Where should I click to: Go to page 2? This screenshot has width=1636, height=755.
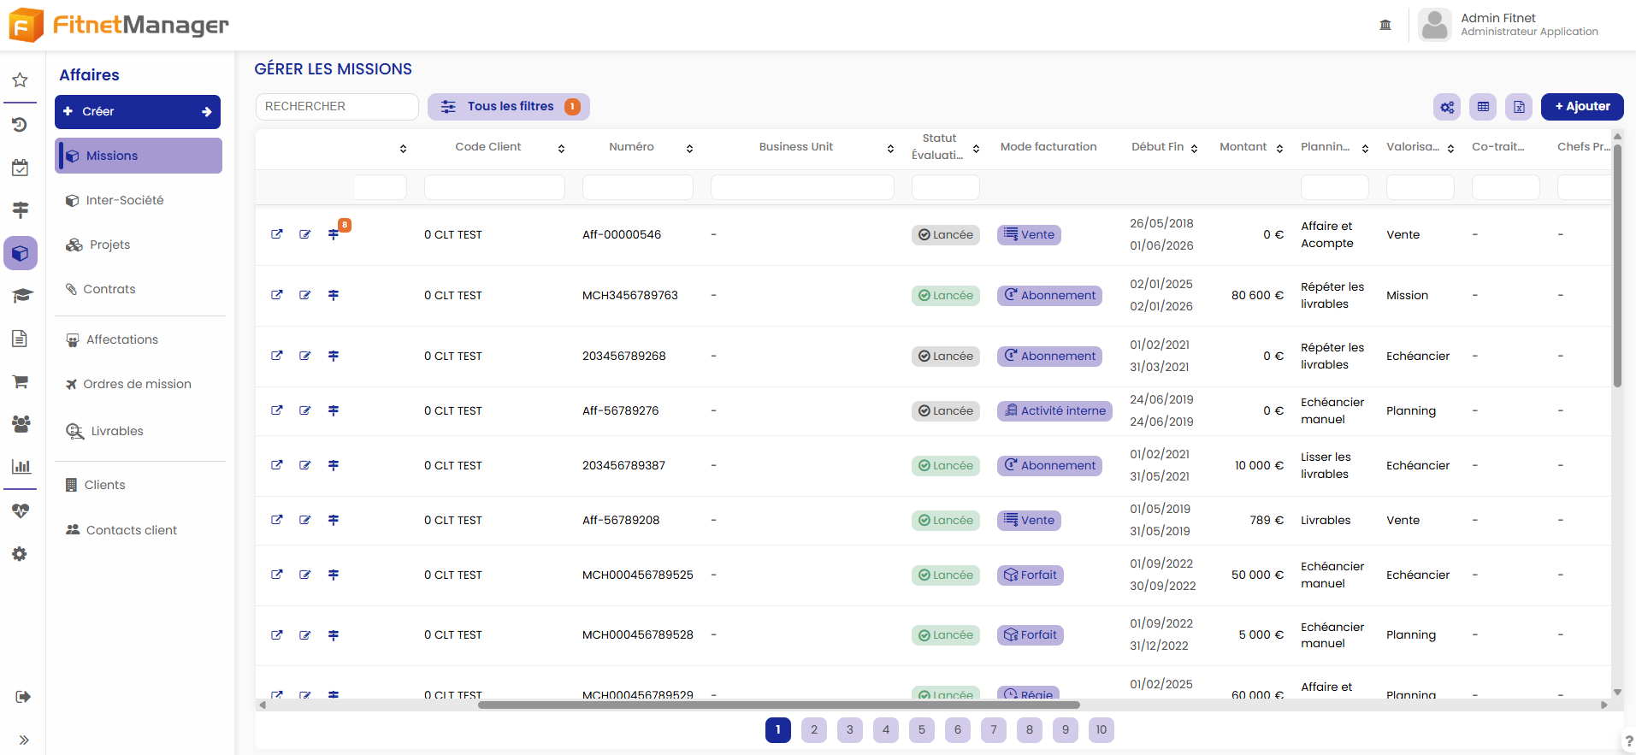pyautogui.click(x=814, y=730)
